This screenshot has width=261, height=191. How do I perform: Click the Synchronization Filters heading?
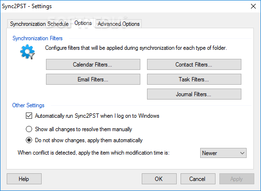click(37, 38)
